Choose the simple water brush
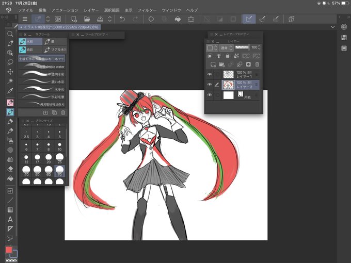The width and height of the screenshot is (351, 263). tap(42, 67)
